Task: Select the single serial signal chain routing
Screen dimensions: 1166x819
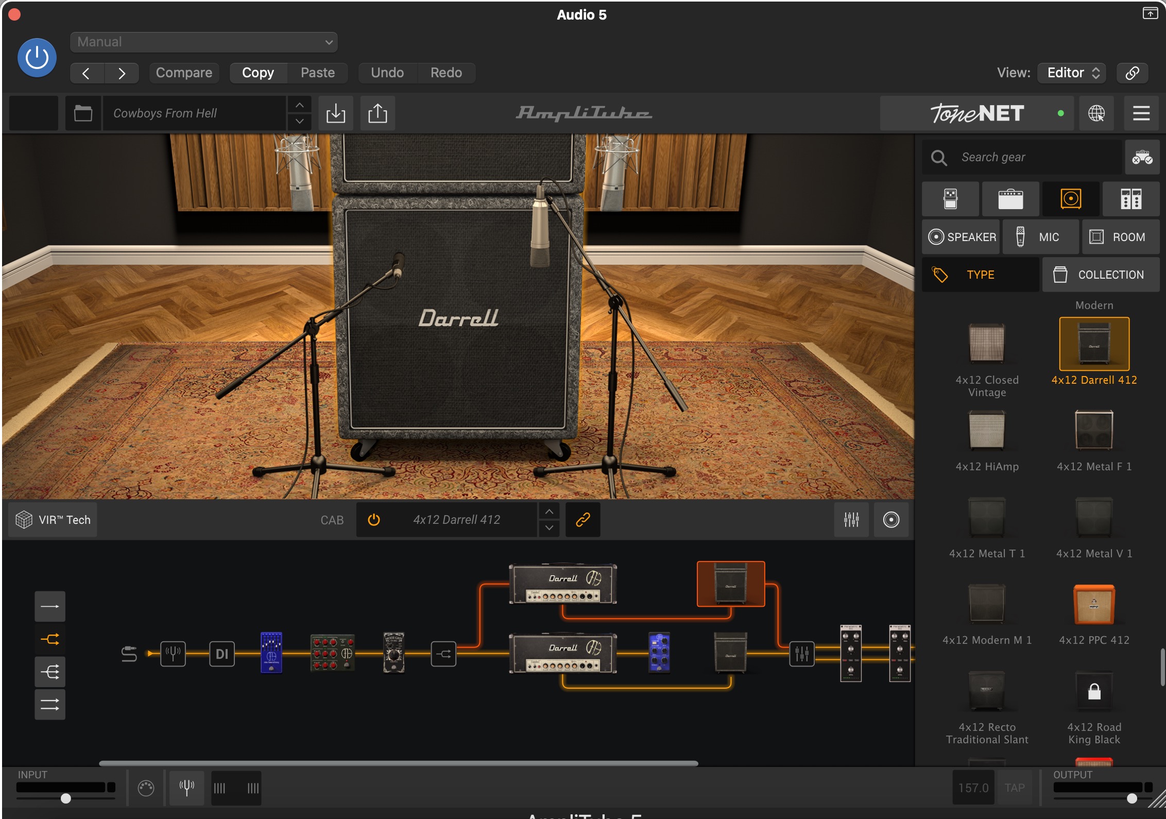Action: tap(50, 606)
